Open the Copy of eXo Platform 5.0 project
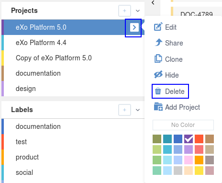 pos(73,58)
